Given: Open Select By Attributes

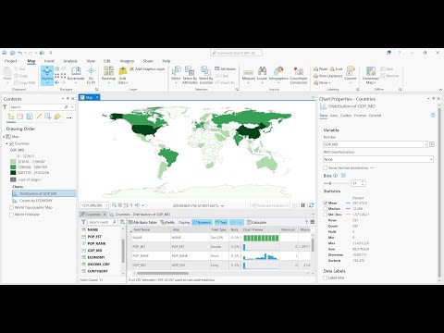Looking at the screenshot, I should pyautogui.click(x=190, y=75).
